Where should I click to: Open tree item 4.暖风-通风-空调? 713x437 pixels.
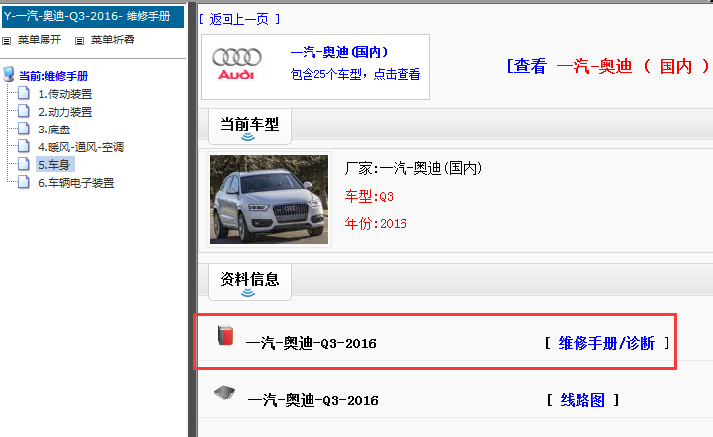[80, 147]
